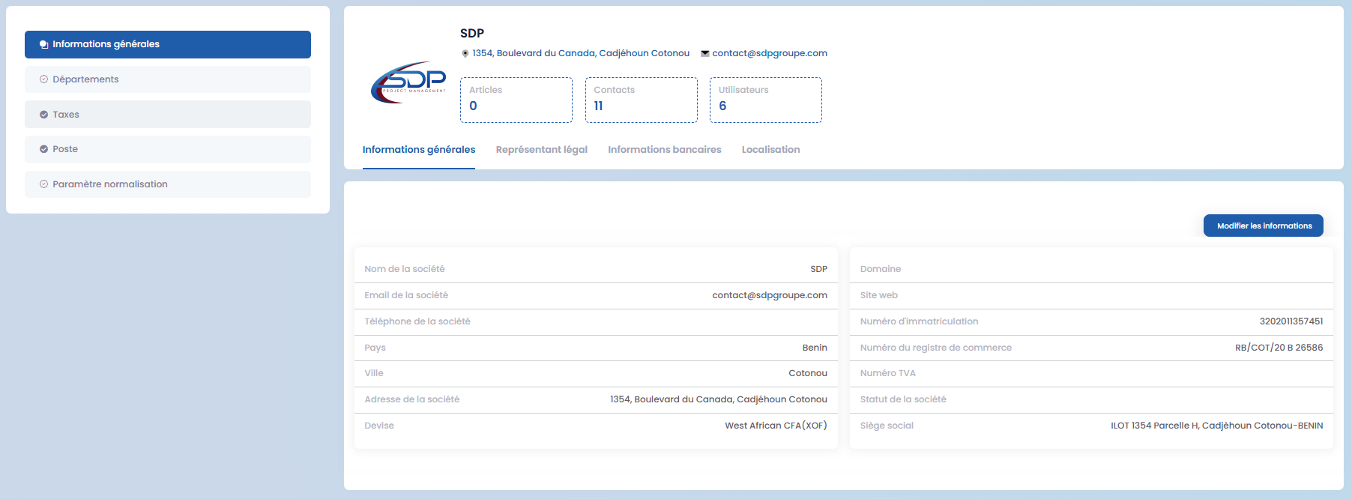Click the chat icon beside Informations générales

pos(43,44)
